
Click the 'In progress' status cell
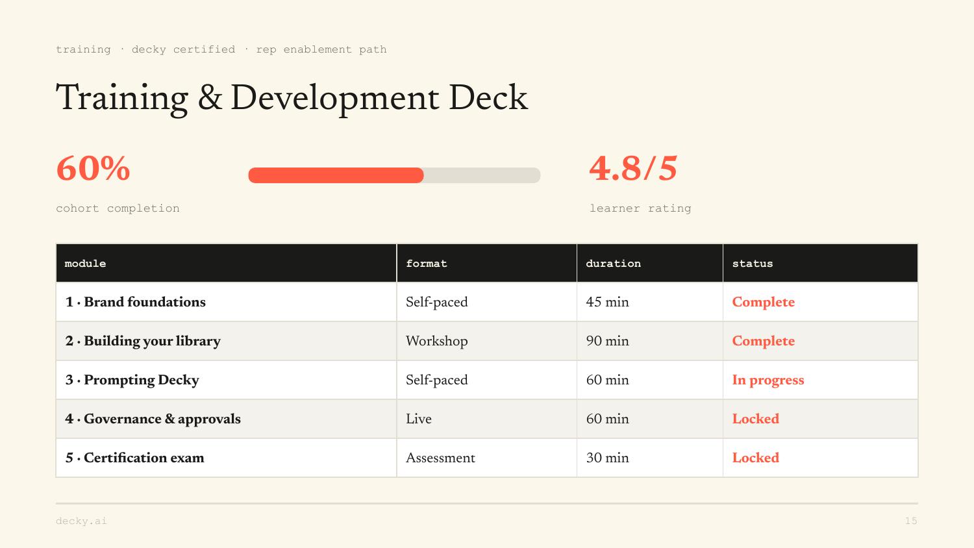click(x=820, y=380)
